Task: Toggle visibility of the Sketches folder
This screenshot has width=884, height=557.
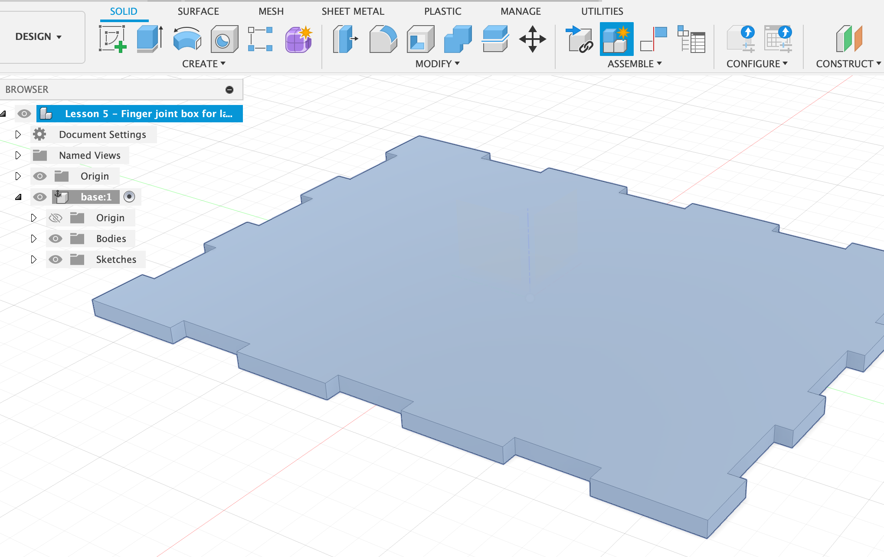Action: [x=56, y=259]
